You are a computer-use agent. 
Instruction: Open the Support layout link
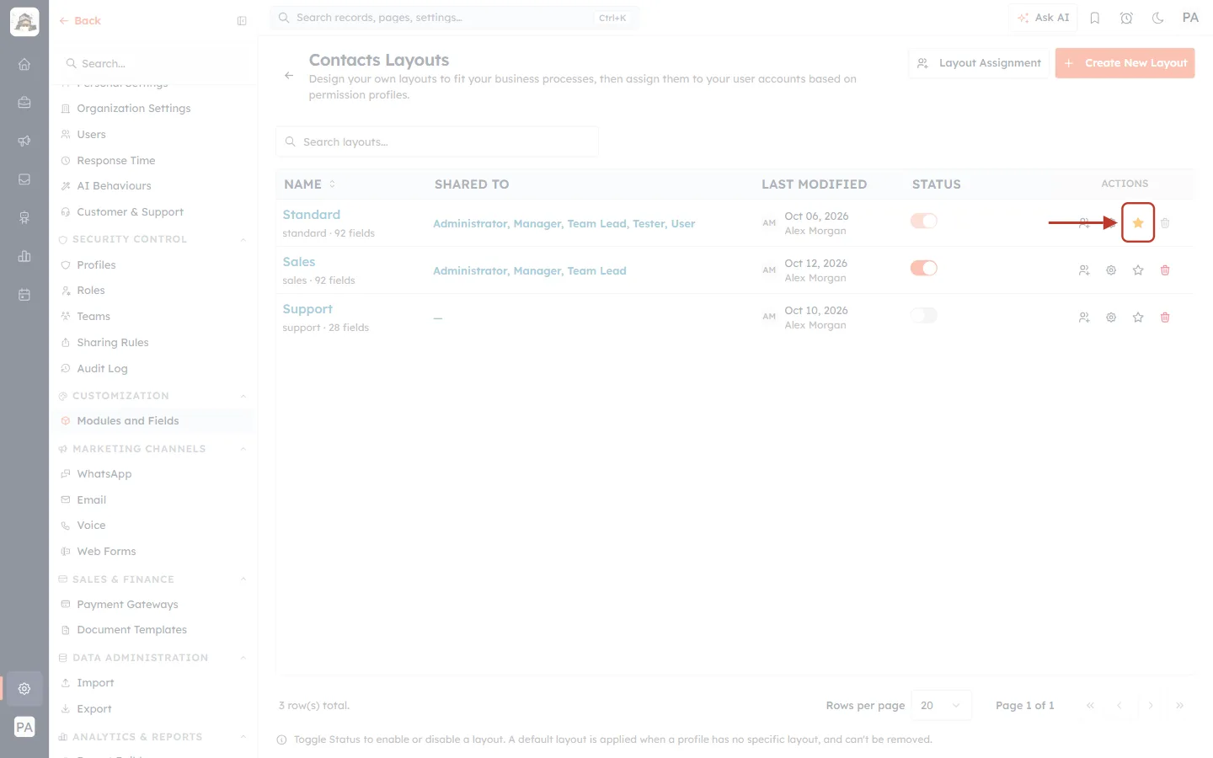[x=307, y=309]
